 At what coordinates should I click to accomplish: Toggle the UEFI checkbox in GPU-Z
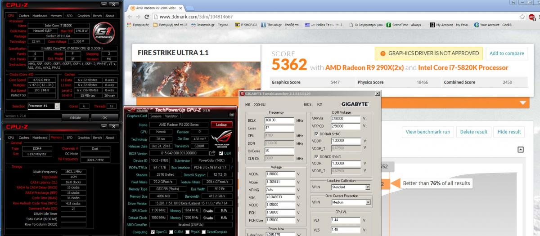[x=220, y=153]
